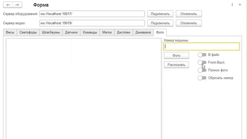Click the Распознать button
The width and height of the screenshot is (247, 139).
click(176, 65)
